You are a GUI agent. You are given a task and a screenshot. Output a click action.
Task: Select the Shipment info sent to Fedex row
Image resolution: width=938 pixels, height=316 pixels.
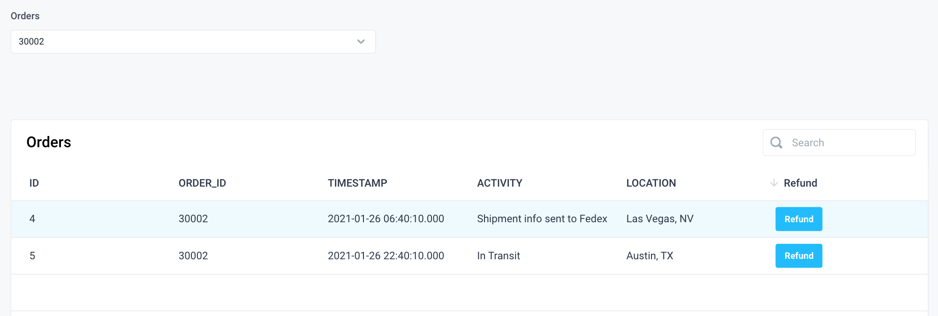tap(542, 219)
